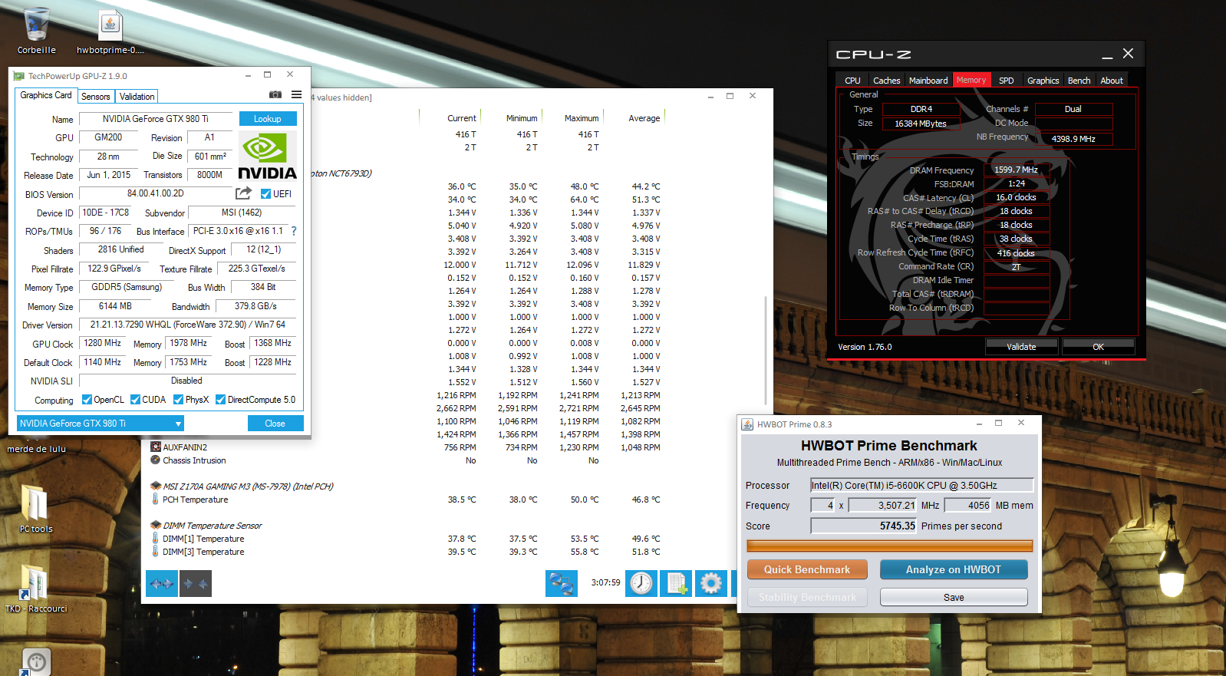Click the BIOS export share icon in GPU-Z
The height and width of the screenshot is (676, 1226).
(243, 193)
